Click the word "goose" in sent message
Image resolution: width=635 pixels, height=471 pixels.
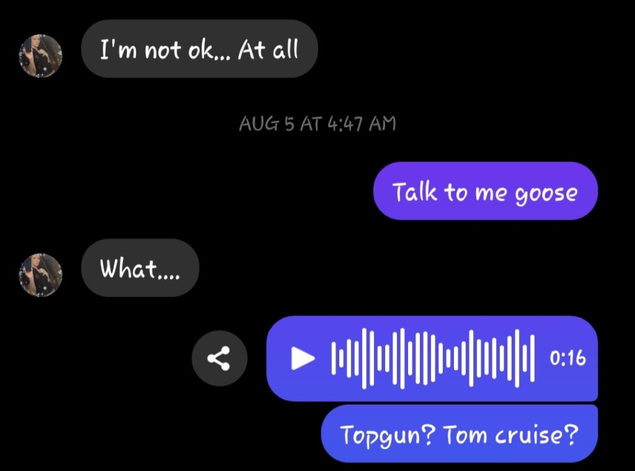(546, 193)
